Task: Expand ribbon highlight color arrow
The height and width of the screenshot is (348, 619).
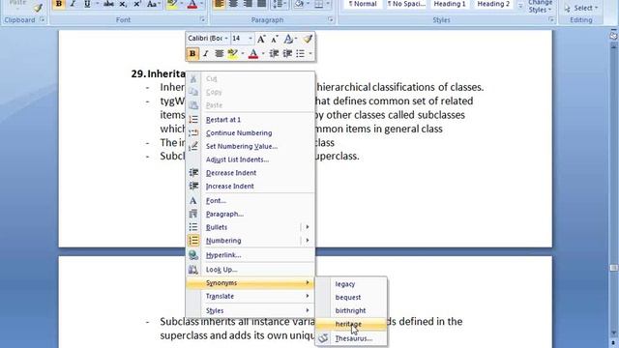Action: pos(182,4)
